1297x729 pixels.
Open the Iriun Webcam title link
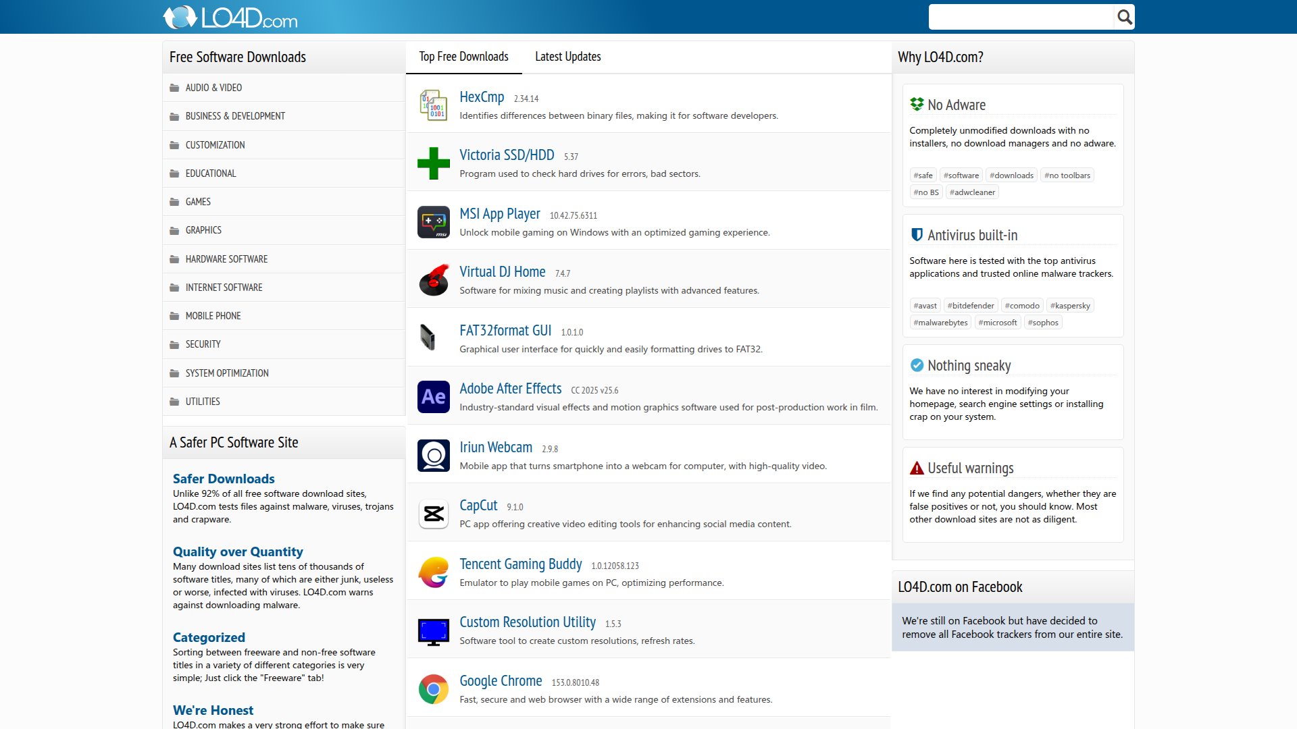point(496,448)
